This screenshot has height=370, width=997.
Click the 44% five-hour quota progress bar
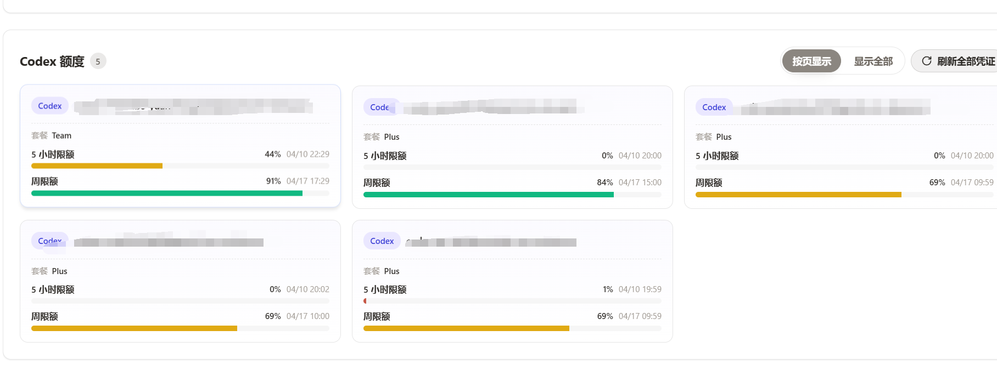180,166
